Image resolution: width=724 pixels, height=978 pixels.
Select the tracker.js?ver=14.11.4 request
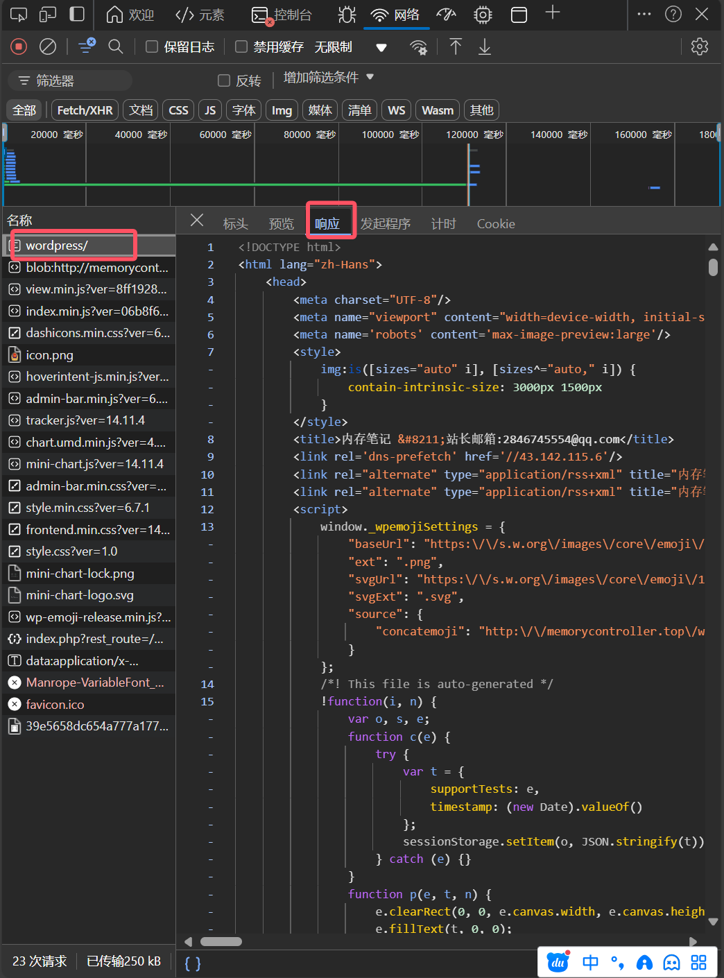(89, 420)
